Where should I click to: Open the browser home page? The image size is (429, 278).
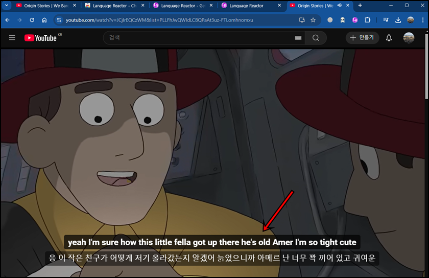click(x=44, y=20)
